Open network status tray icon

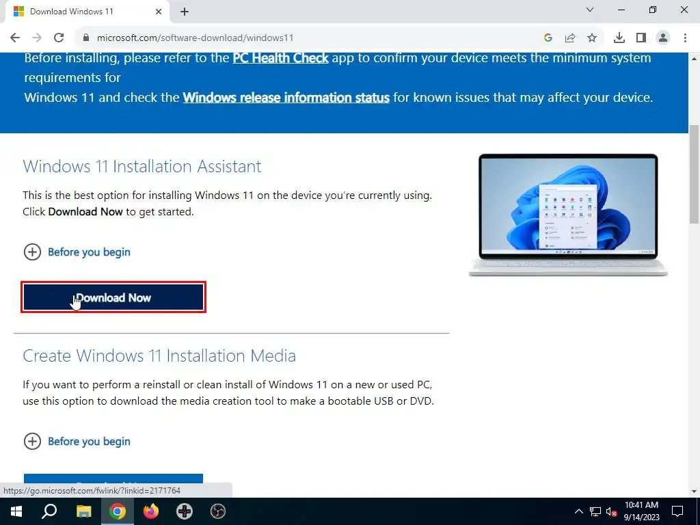(595, 511)
